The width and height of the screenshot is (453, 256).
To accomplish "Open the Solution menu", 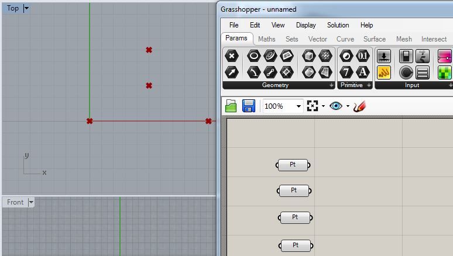I will [x=338, y=25].
